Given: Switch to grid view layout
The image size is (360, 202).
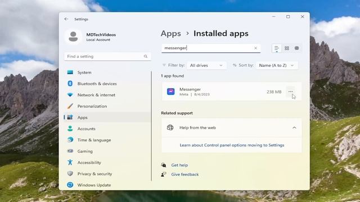Looking at the screenshot, I should point(287,48).
